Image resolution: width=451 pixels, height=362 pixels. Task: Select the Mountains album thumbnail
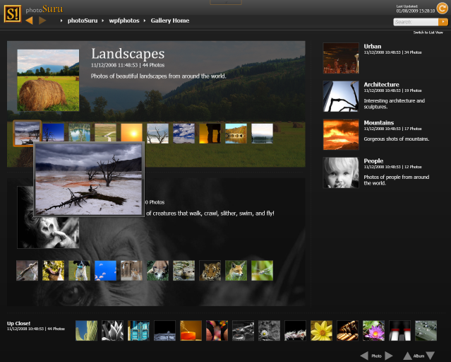[341, 134]
